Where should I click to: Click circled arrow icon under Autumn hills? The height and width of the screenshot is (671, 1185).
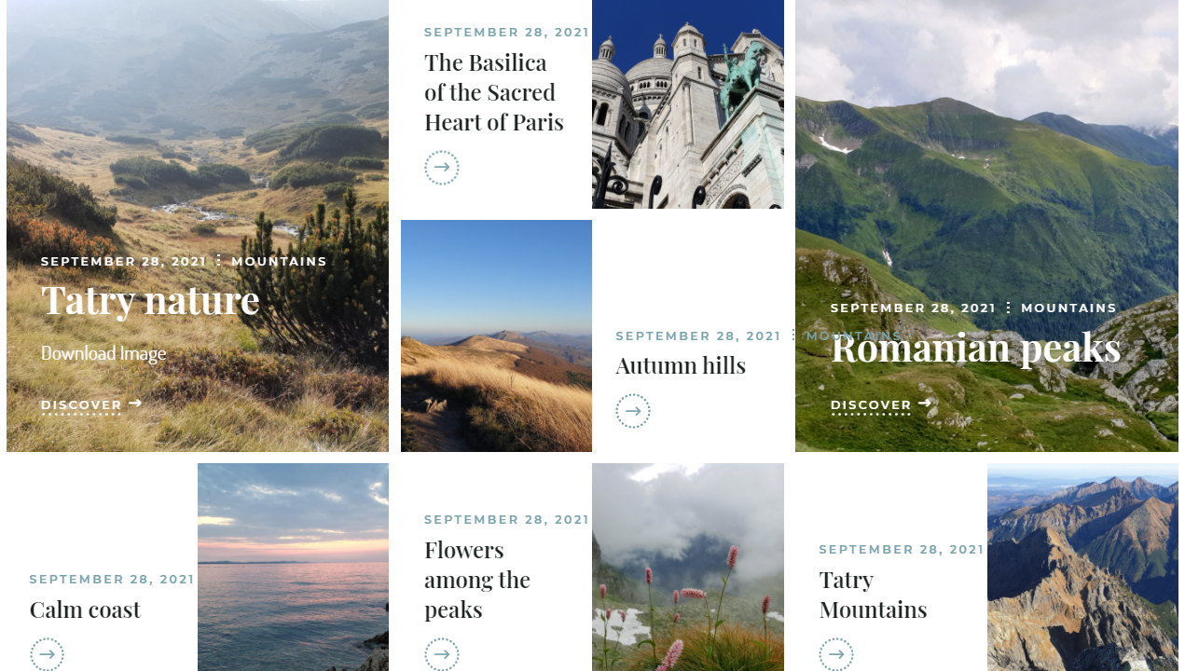(x=633, y=411)
